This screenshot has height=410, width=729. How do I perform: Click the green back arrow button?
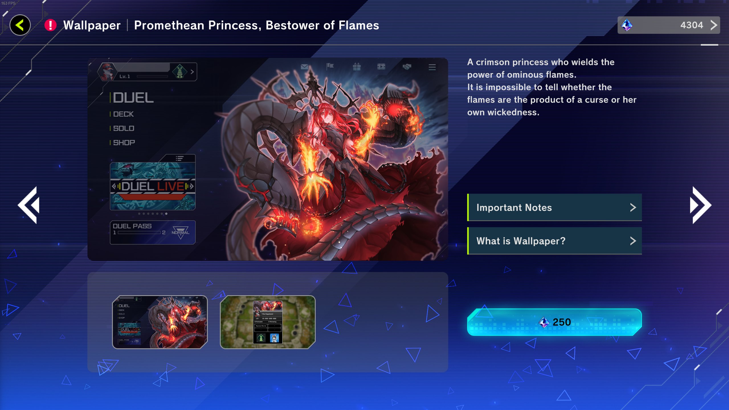(x=20, y=25)
